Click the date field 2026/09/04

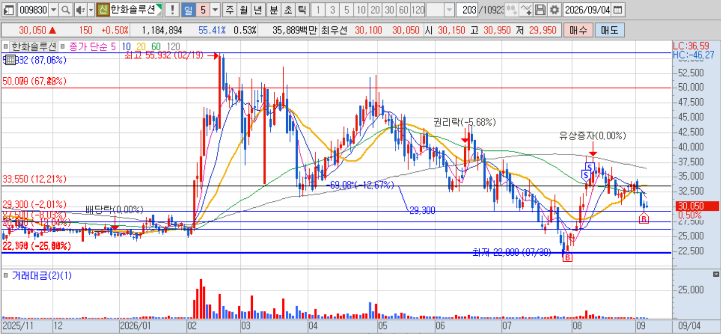coord(588,9)
